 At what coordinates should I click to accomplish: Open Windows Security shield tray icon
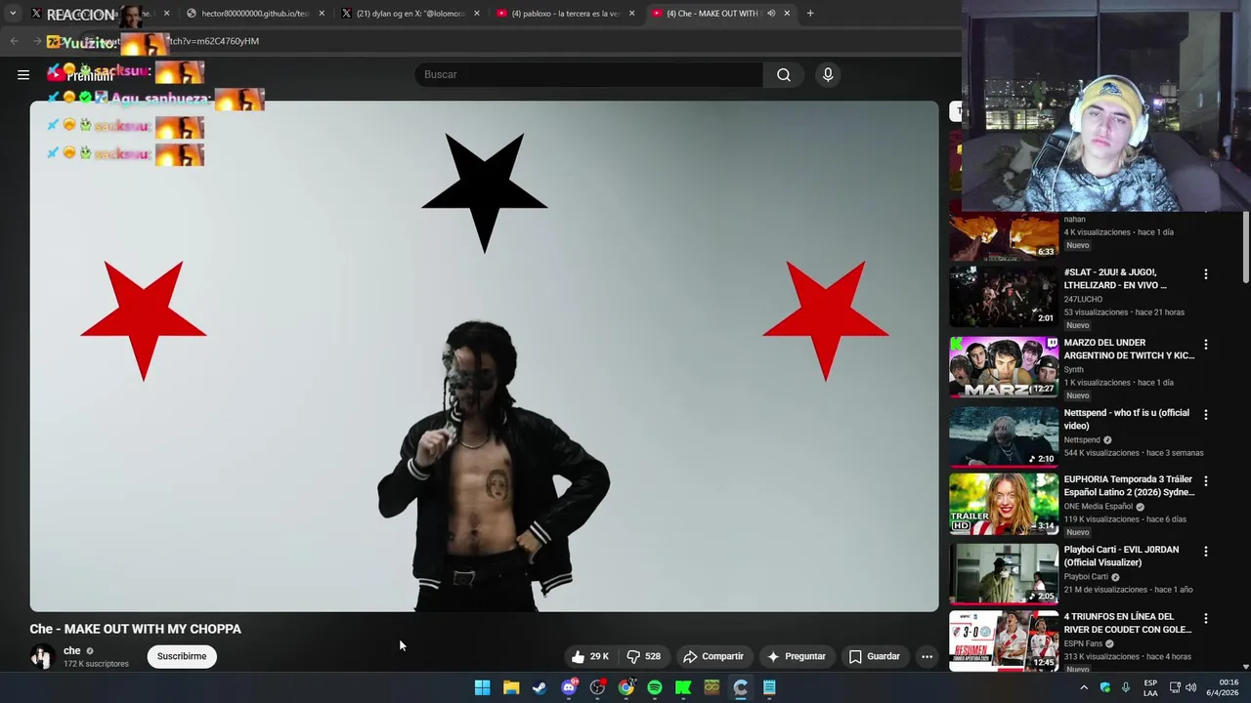click(x=1105, y=687)
